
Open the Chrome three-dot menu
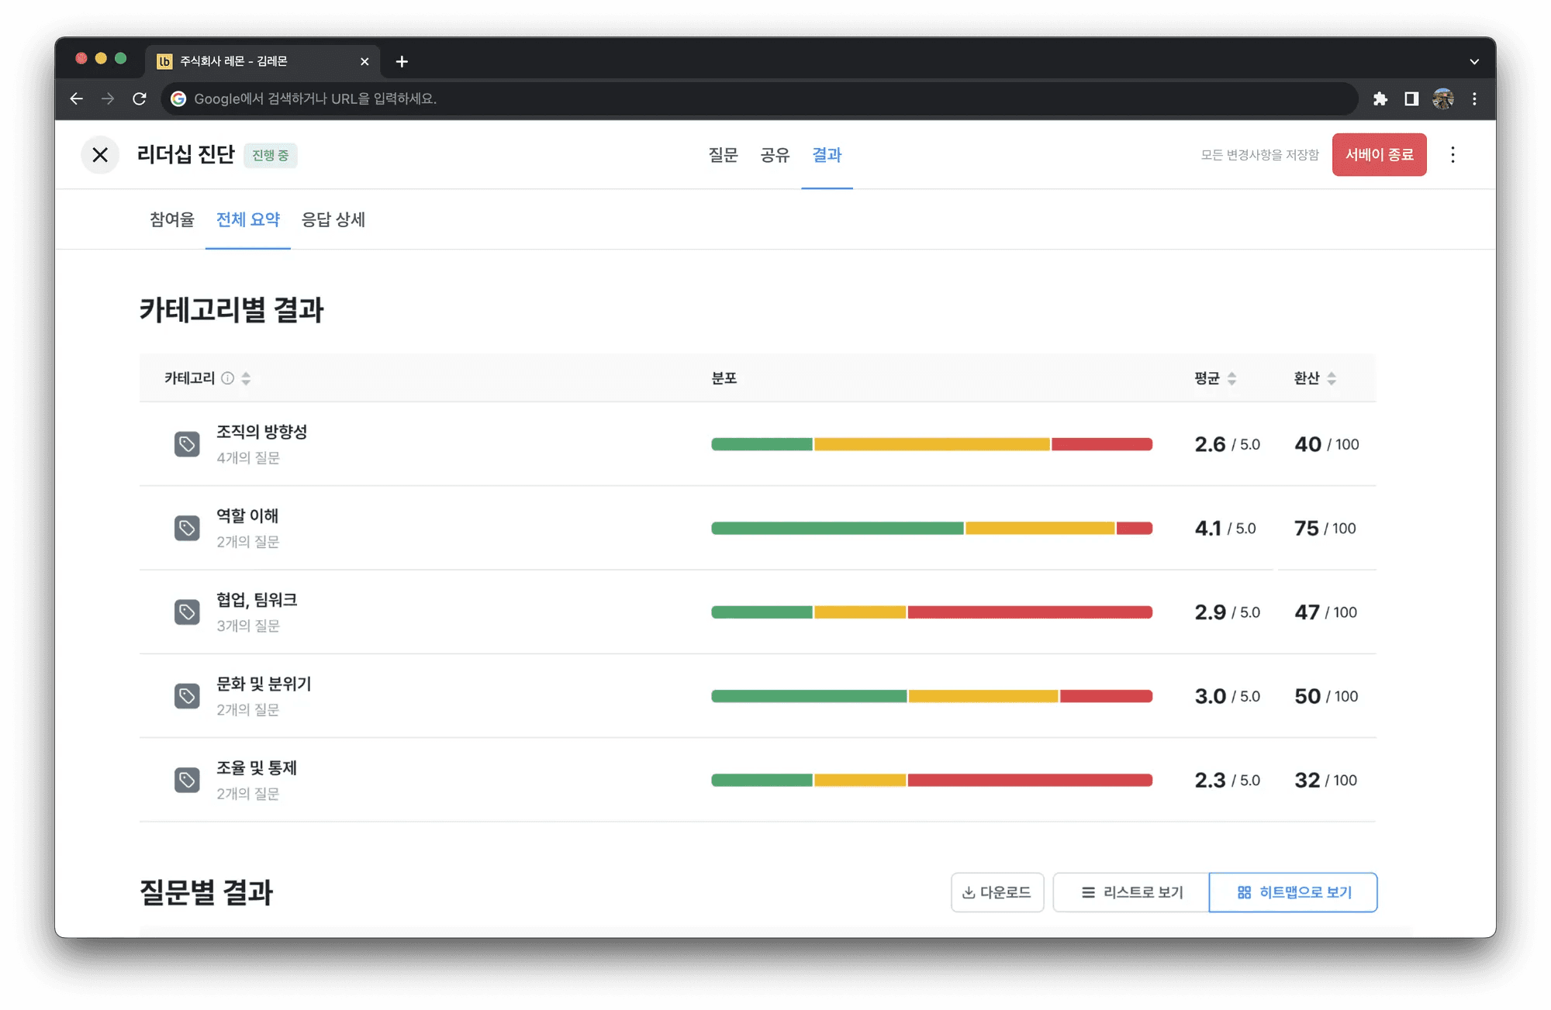(1474, 98)
